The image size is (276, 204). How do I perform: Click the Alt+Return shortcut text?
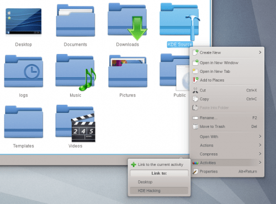(248, 171)
